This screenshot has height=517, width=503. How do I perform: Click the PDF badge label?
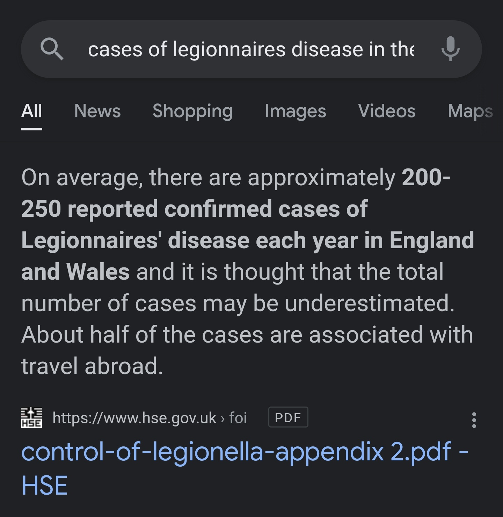(x=288, y=417)
